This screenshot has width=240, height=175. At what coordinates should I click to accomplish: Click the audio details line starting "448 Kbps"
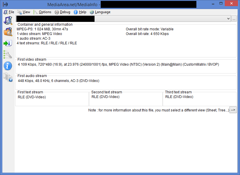point(59,81)
